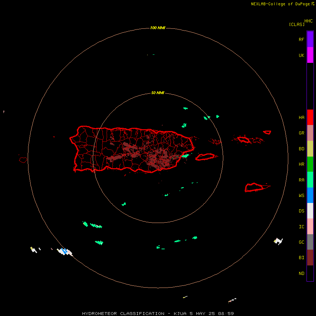Viewport: 316px width, 316px height.
Task: Click the DS white legend swatch
Action: [x=310, y=211]
